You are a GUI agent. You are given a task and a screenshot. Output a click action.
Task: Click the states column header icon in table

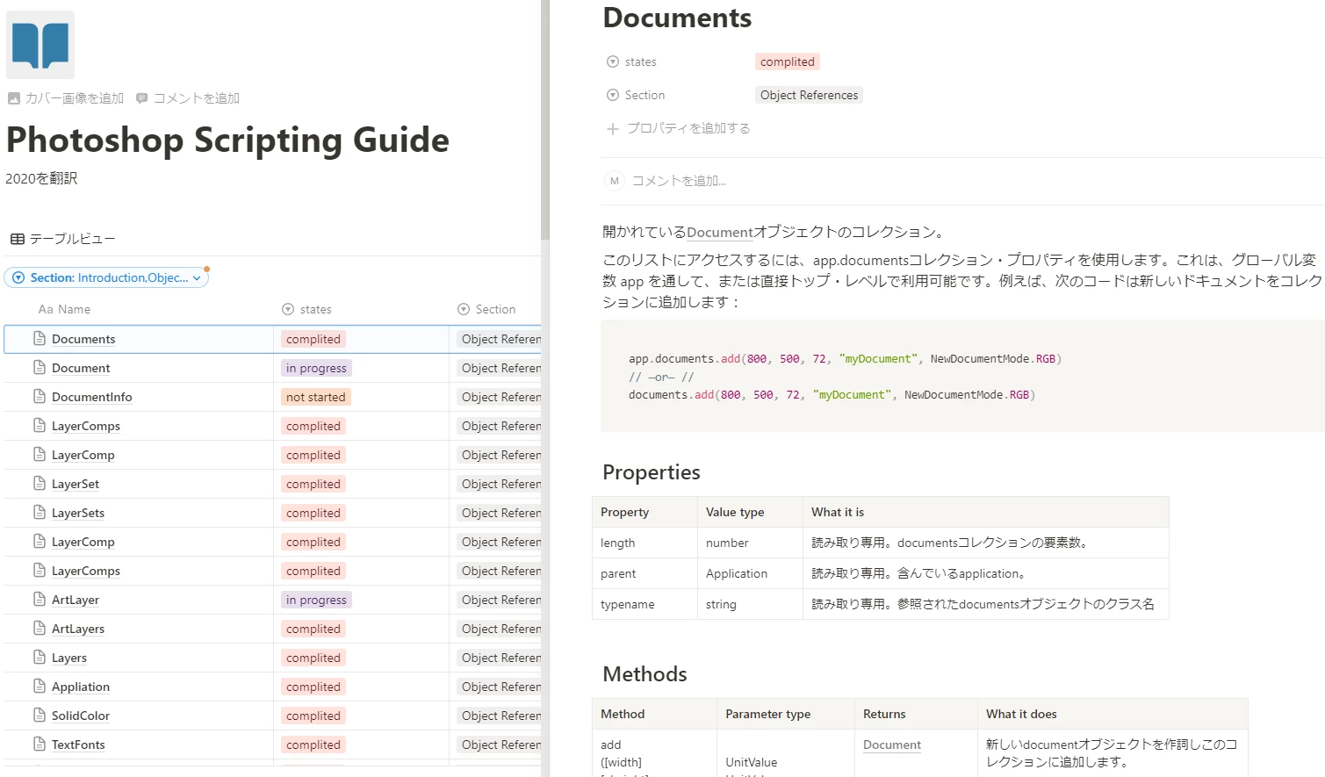tap(288, 309)
